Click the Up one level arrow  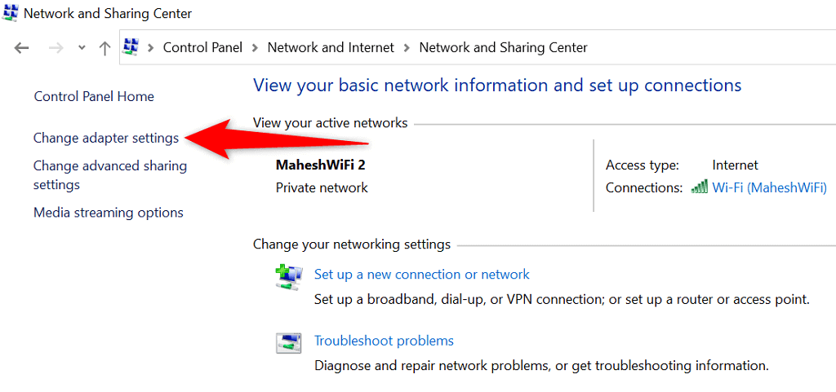(104, 48)
